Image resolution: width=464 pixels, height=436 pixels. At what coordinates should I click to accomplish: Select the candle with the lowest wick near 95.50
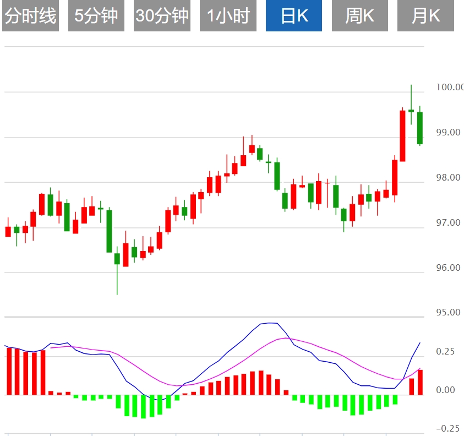coord(117,259)
